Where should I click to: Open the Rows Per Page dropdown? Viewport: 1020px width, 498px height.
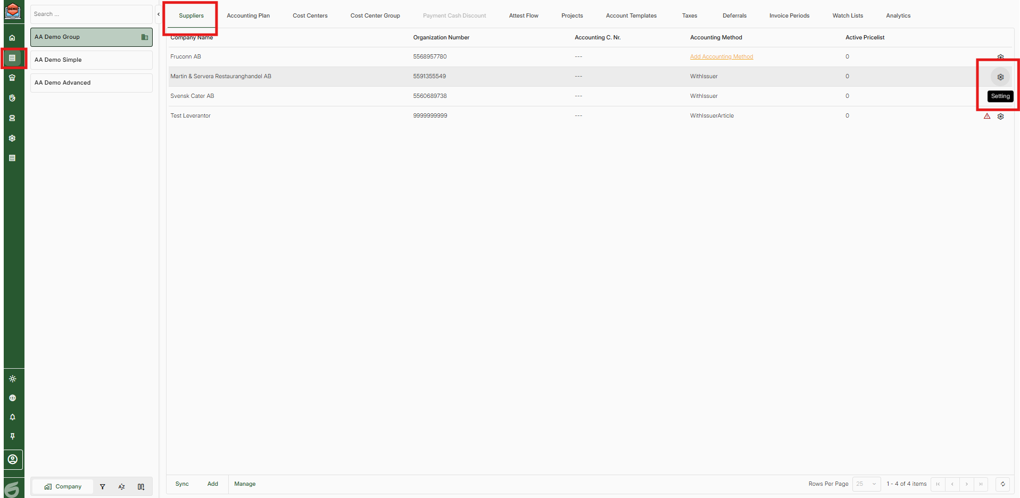point(866,484)
